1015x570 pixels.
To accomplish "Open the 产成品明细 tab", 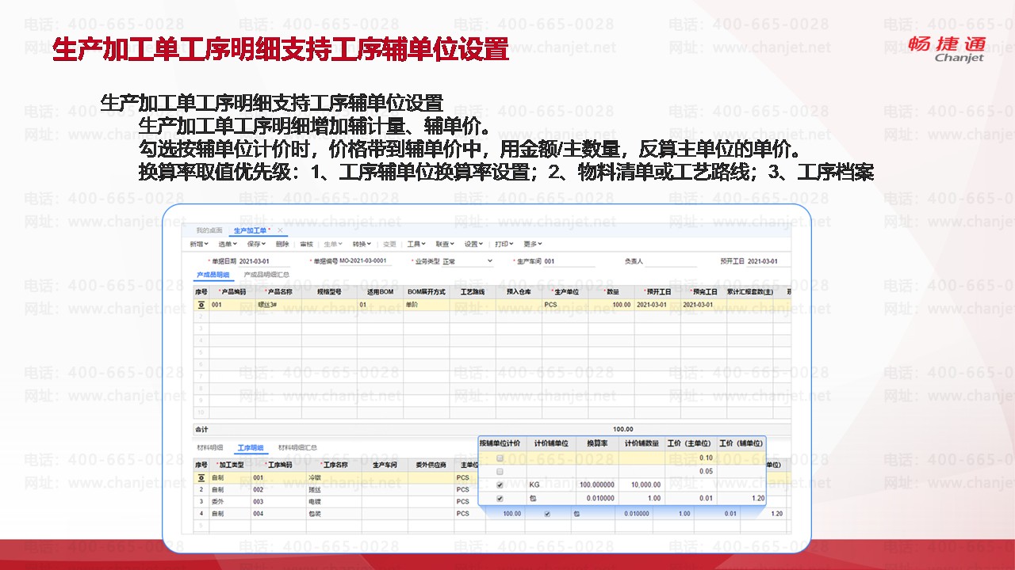I will pos(213,275).
